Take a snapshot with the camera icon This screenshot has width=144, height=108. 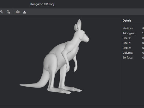pyautogui.click(x=18, y=12)
